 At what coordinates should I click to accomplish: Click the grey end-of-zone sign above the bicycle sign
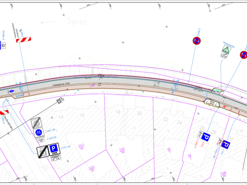pyautogui.click(x=37, y=123)
